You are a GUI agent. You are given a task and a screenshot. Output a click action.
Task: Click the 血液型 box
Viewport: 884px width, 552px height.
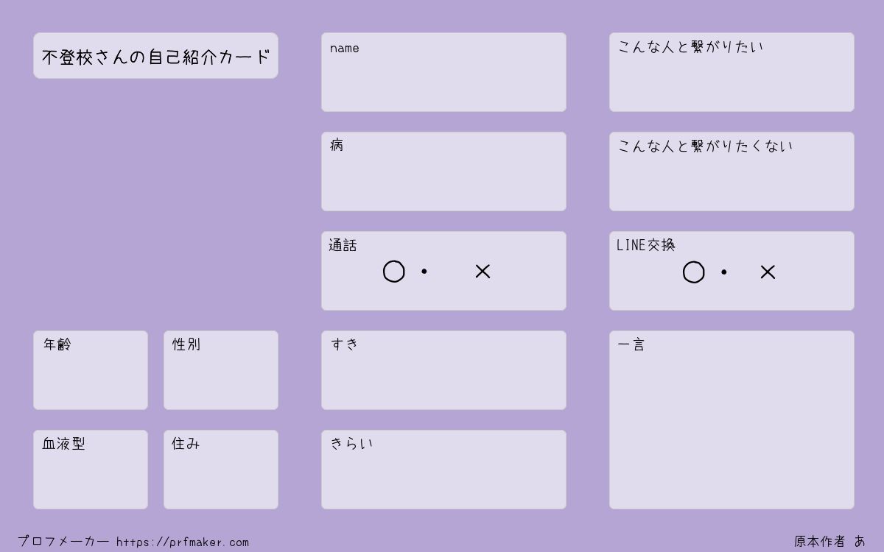pos(91,470)
